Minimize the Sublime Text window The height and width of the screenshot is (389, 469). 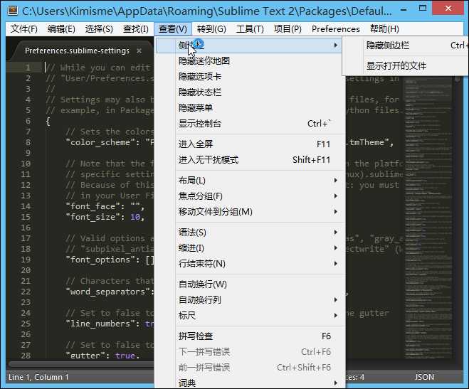(x=404, y=9)
